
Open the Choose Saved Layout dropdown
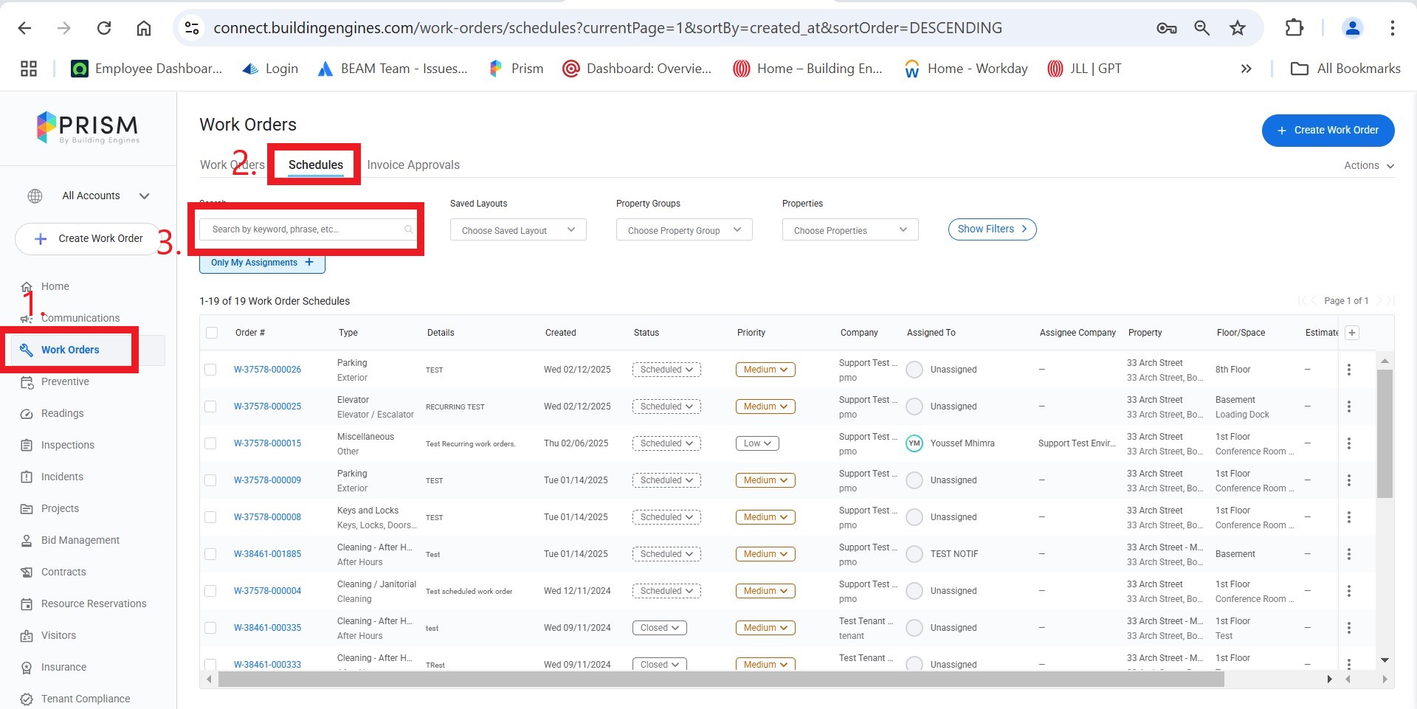pos(518,230)
